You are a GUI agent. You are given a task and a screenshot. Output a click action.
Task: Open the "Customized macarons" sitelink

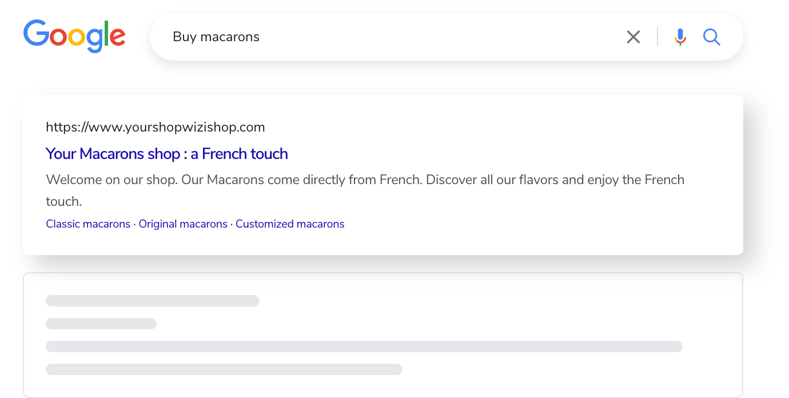[x=290, y=224]
